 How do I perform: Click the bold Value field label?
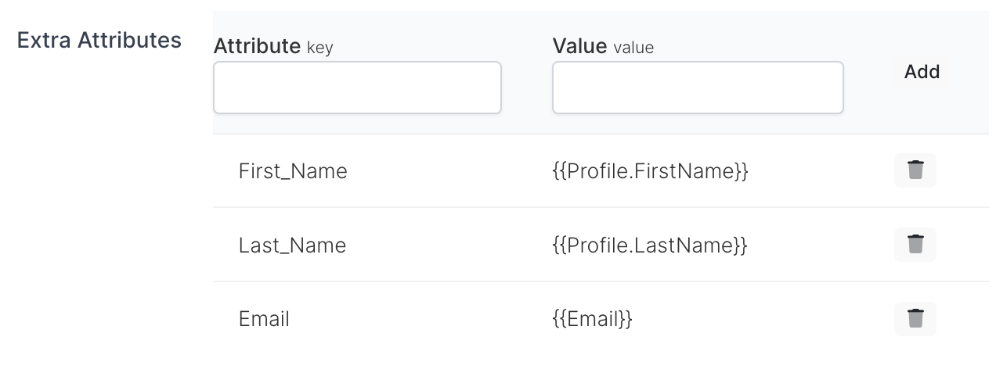[579, 46]
